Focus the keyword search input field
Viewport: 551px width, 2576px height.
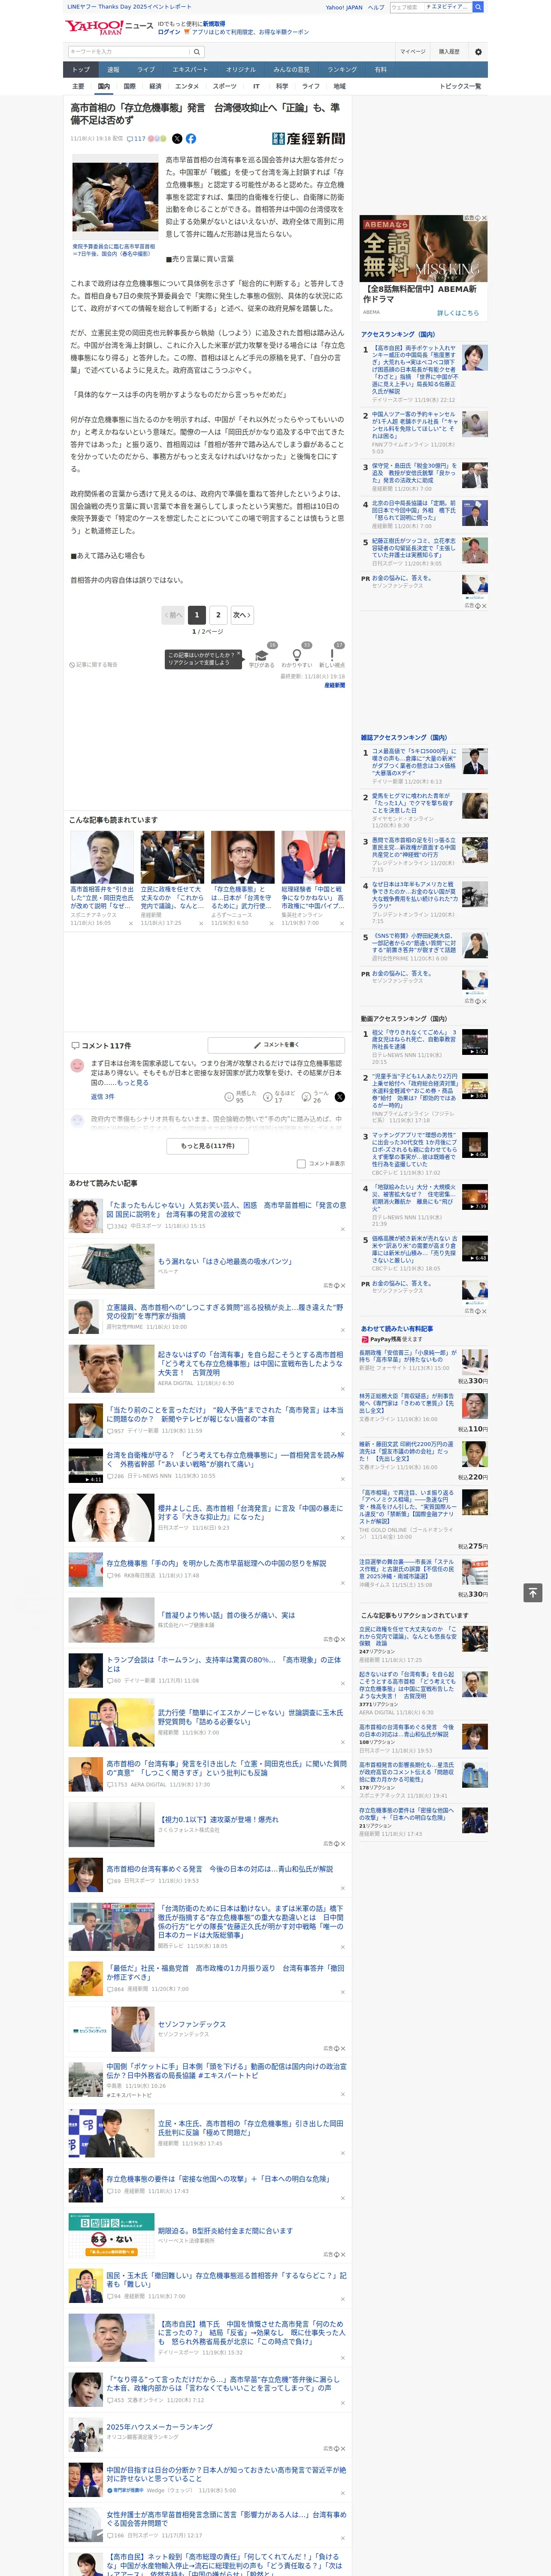pos(128,51)
